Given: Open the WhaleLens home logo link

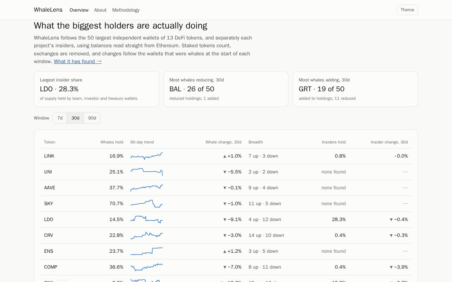Looking at the screenshot, I should pos(48,10).
